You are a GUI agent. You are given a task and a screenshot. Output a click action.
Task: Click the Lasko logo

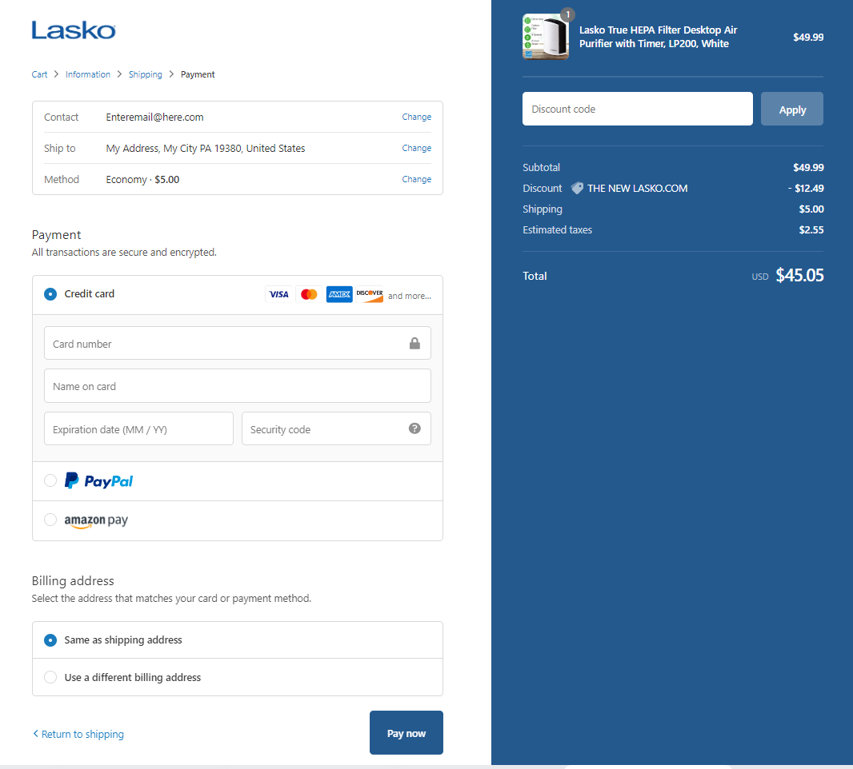74,31
